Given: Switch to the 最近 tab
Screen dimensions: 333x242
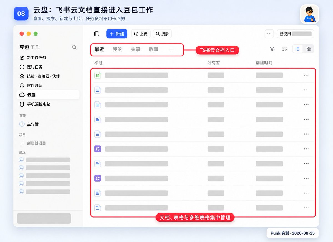Looking at the screenshot, I should pos(99,49).
